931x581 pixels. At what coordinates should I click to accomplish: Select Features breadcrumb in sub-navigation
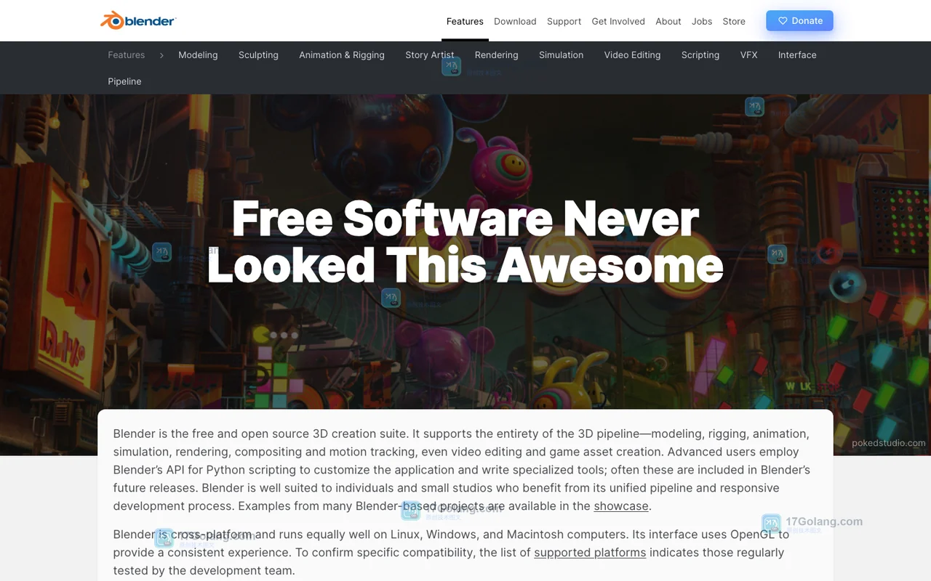(x=127, y=55)
